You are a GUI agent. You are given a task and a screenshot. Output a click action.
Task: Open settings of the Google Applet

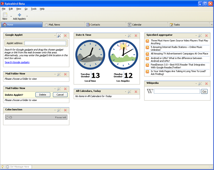59,35
